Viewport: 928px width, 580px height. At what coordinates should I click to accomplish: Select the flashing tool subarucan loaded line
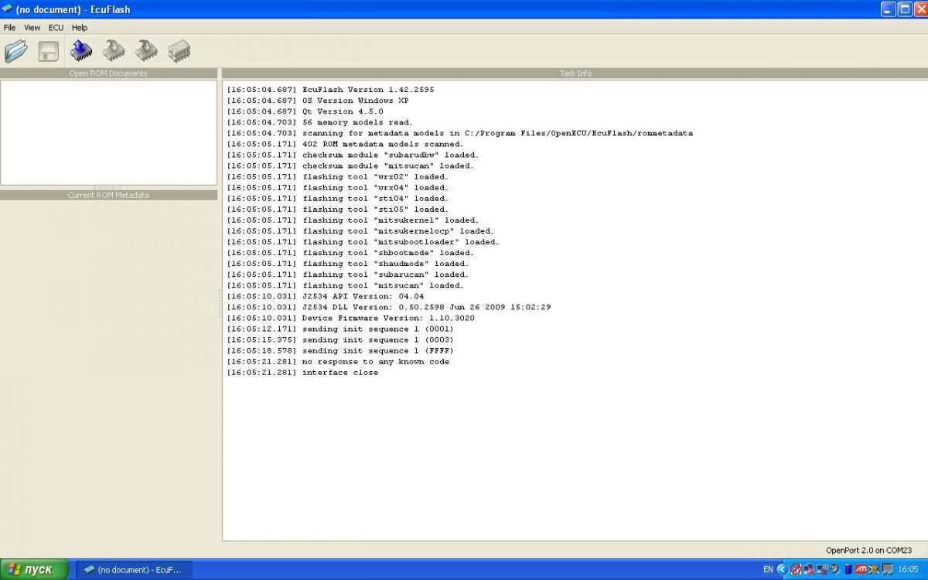click(x=348, y=274)
